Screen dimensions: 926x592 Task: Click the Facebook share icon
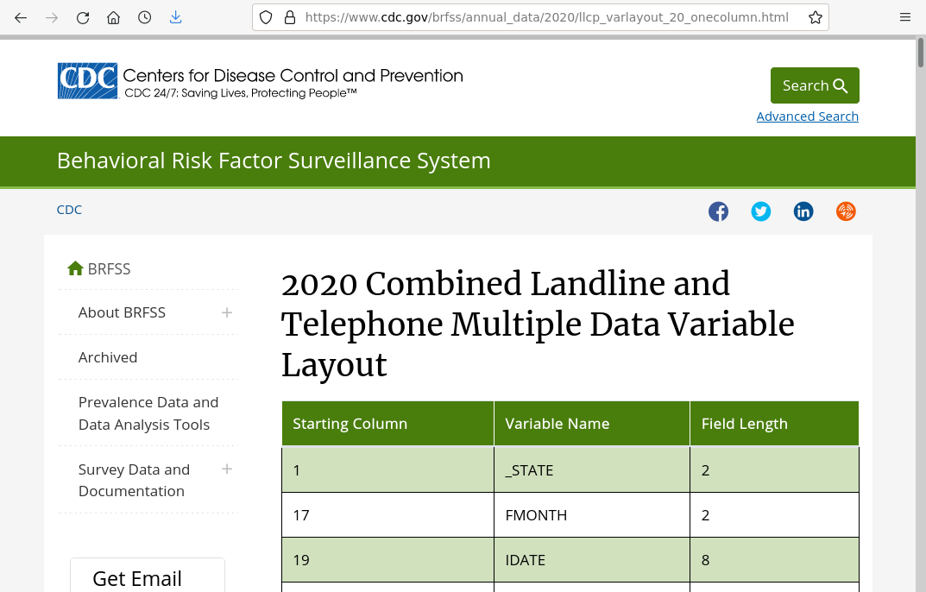[x=718, y=211]
